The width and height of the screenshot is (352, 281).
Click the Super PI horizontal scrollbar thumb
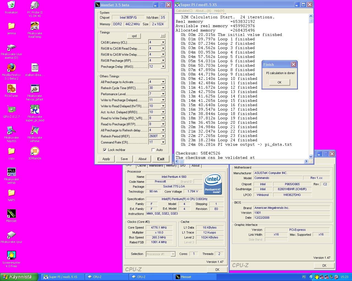coord(182,161)
